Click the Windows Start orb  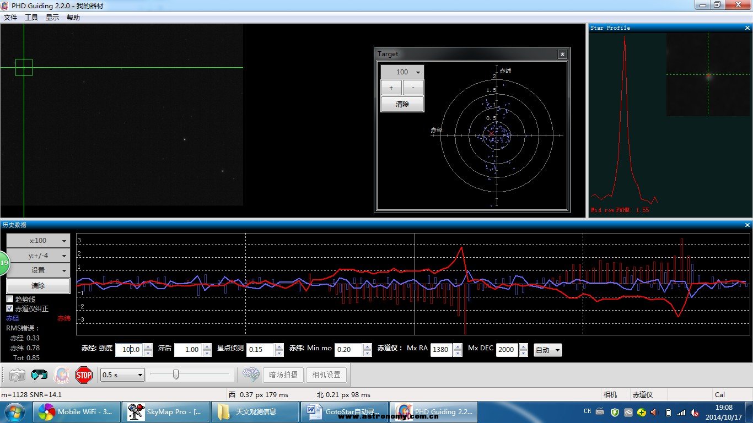click(14, 411)
